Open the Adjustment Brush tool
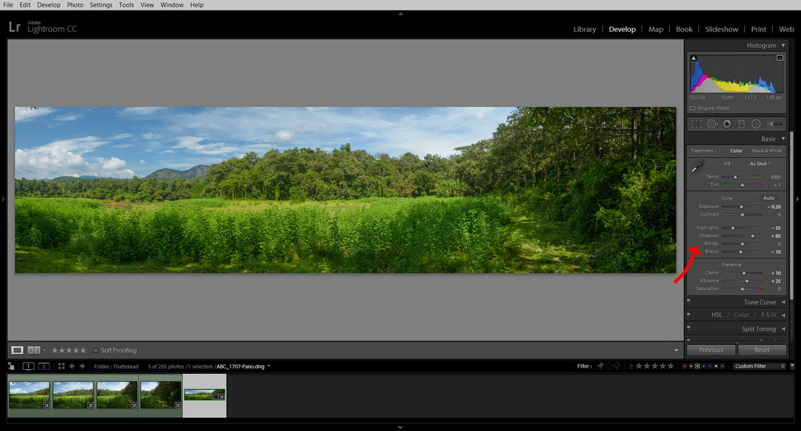The image size is (801, 431). click(775, 124)
